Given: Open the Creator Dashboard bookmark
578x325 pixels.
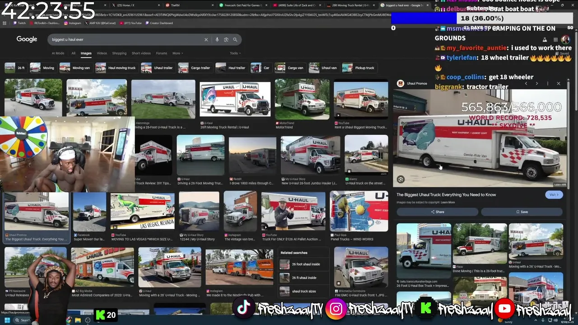Looking at the screenshot, I should click(159, 23).
